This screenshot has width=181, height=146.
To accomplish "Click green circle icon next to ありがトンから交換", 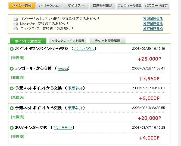I will coord(12,128).
